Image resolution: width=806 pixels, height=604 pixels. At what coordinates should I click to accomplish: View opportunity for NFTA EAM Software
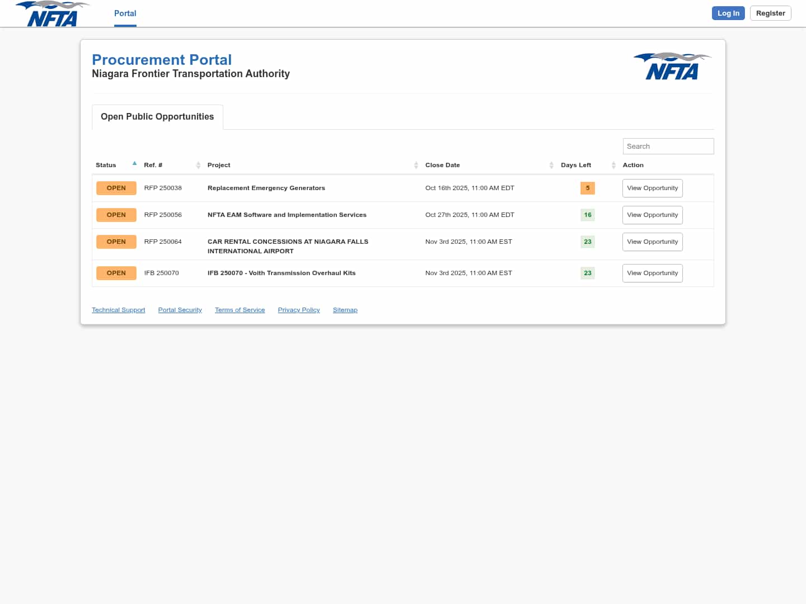(652, 215)
